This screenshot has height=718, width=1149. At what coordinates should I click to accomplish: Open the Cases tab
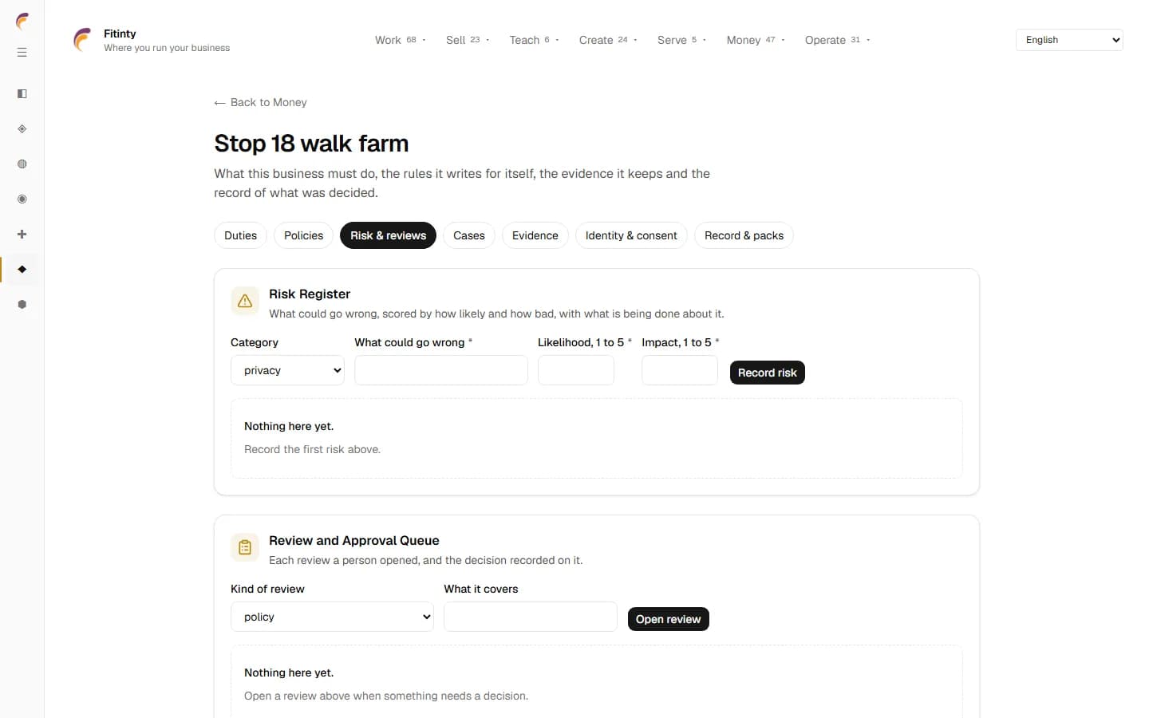pyautogui.click(x=469, y=235)
